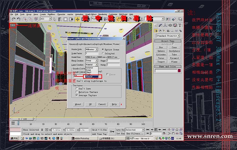Open the Rendering menu

coord(103,14)
